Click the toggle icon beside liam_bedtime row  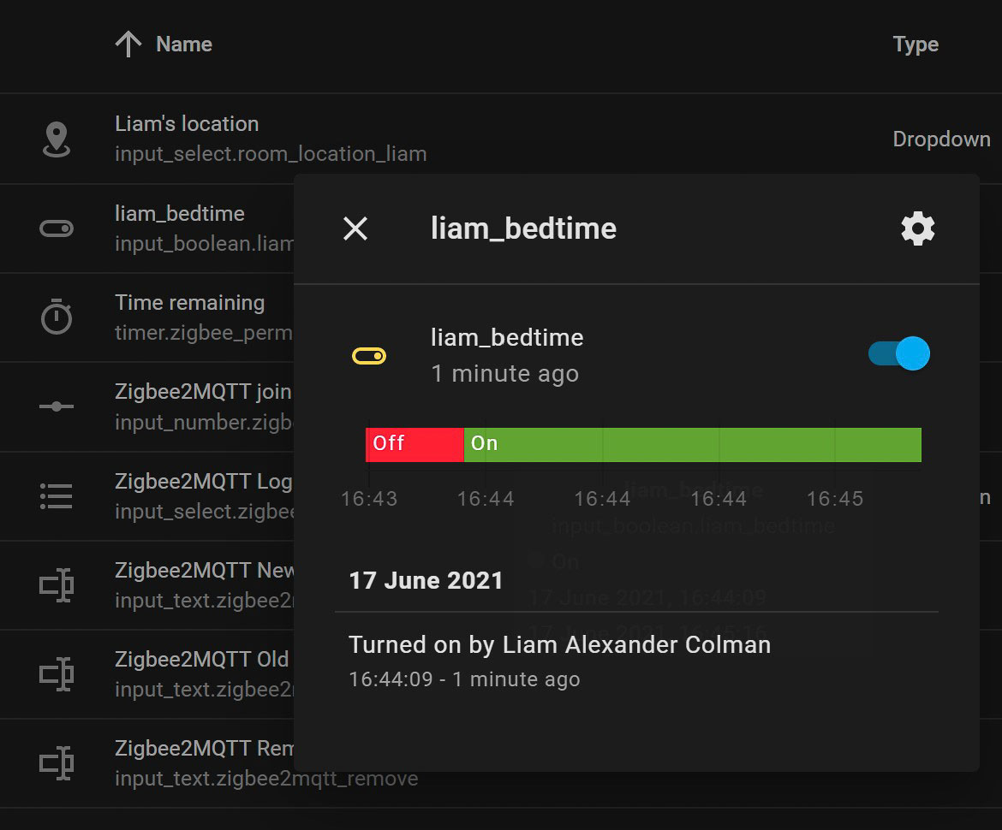pos(55,228)
